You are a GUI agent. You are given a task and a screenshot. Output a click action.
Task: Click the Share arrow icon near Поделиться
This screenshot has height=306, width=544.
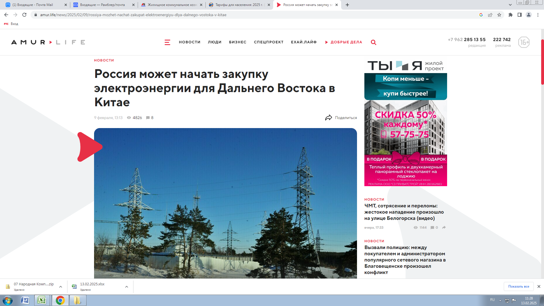coord(328,118)
